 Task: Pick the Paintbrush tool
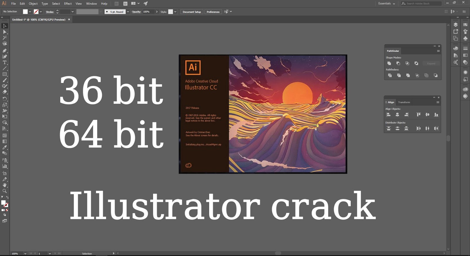click(x=5, y=80)
